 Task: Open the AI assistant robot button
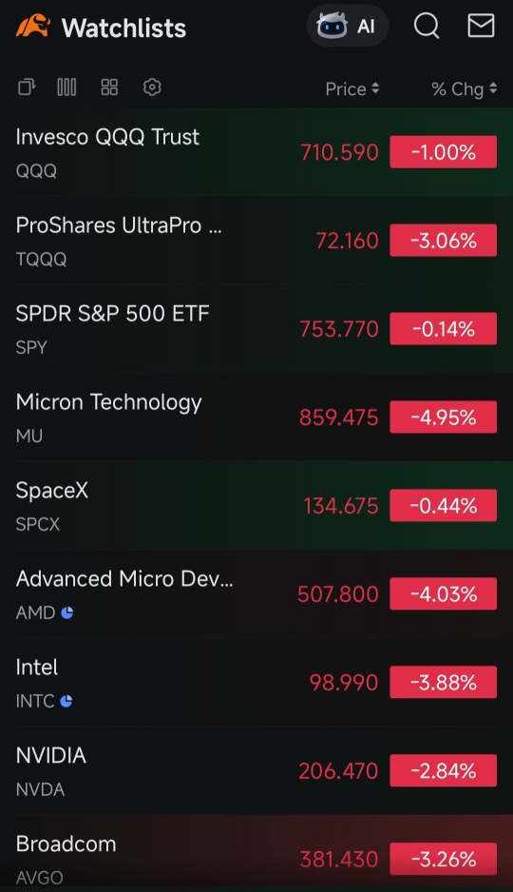coord(347,27)
